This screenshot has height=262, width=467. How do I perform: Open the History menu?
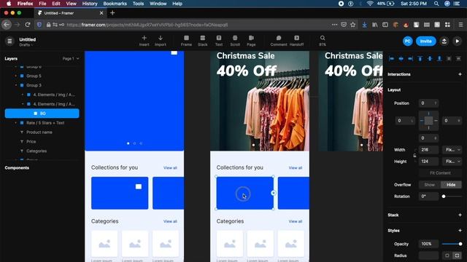[x=90, y=4]
